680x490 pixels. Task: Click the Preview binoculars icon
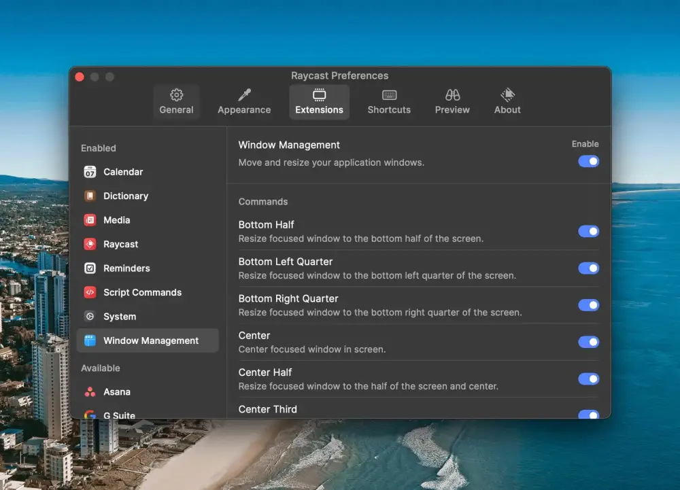point(452,95)
